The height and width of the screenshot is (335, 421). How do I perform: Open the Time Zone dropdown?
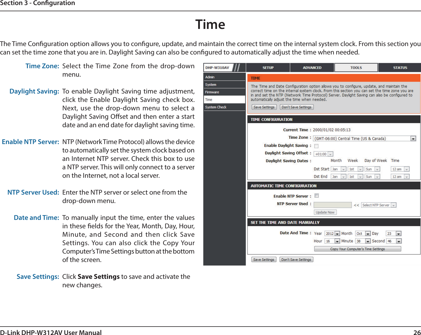364,138
